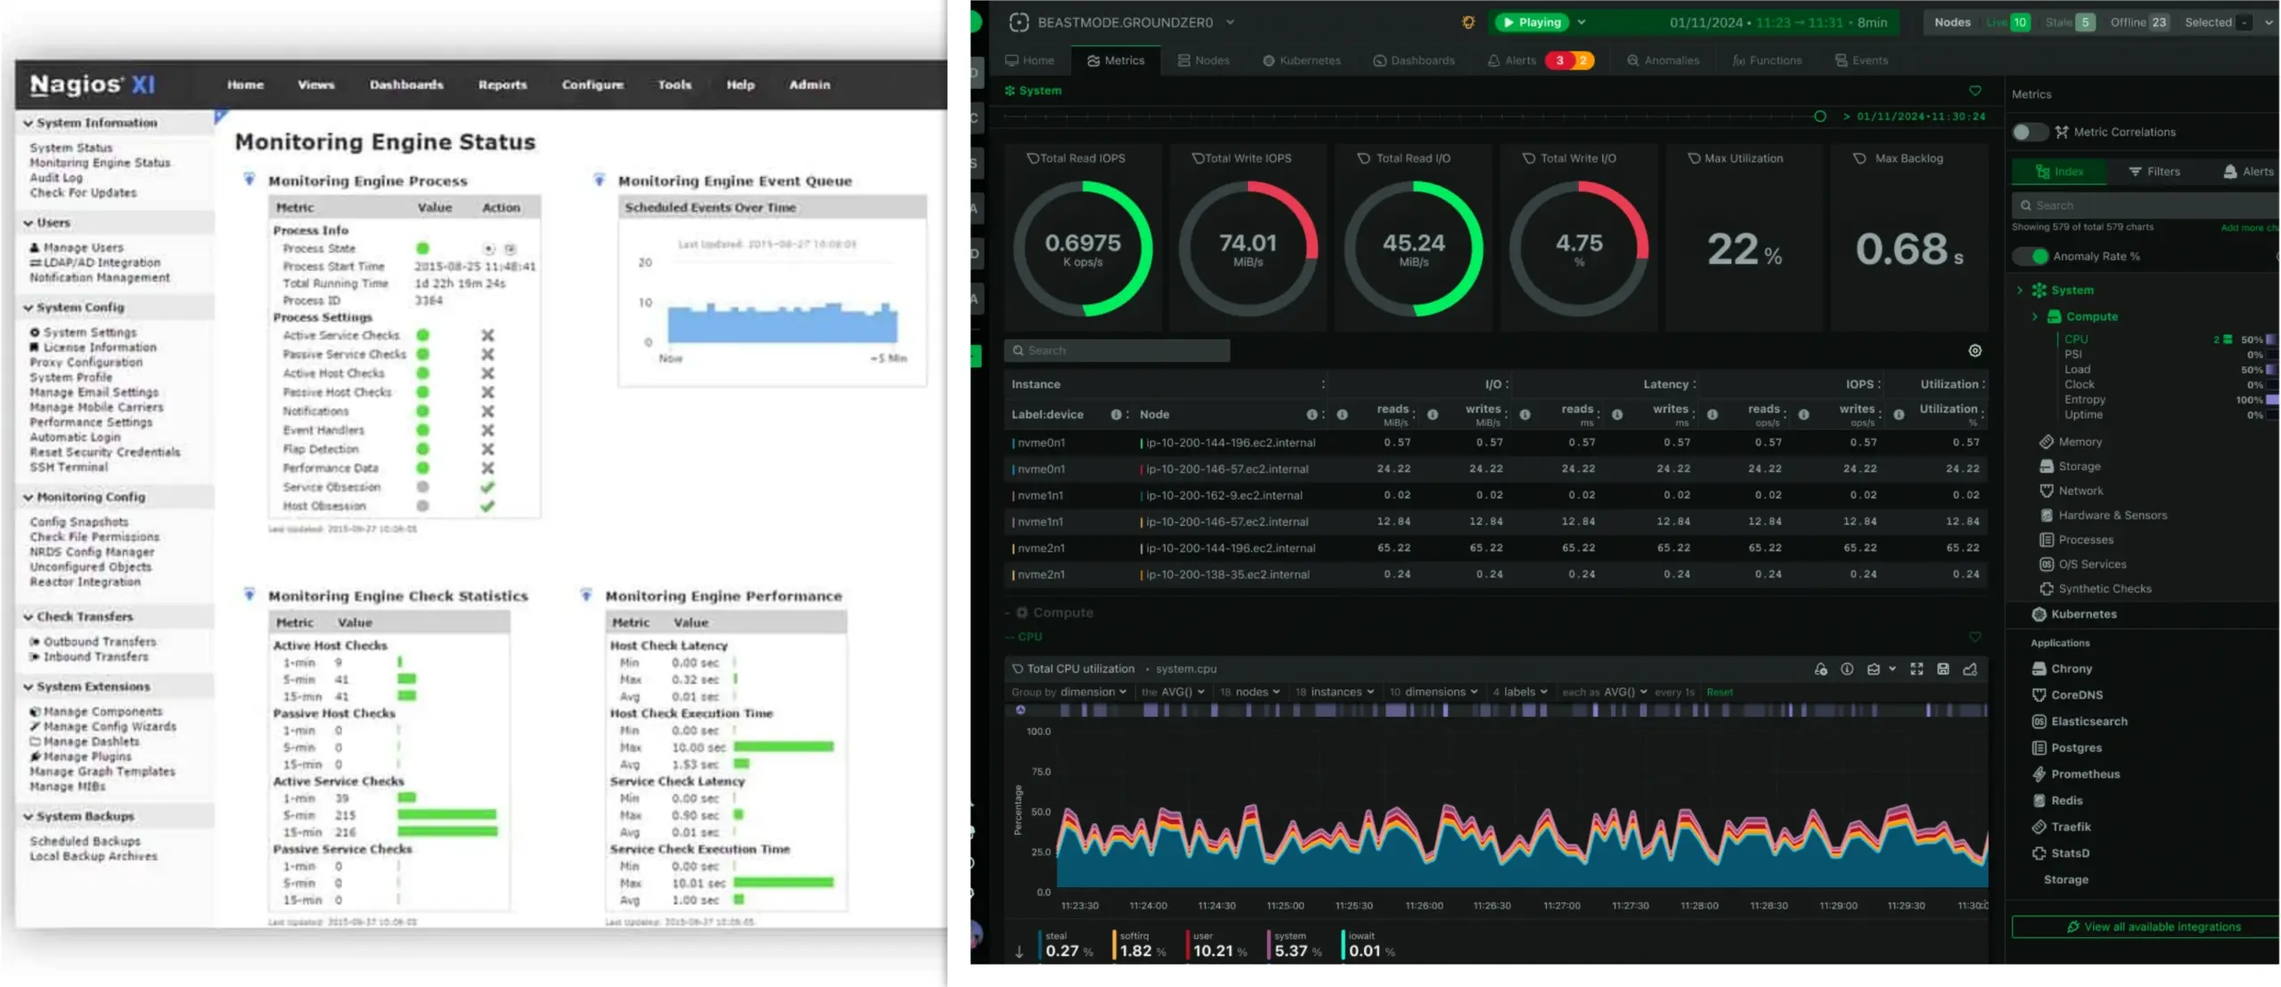Image resolution: width=2281 pixels, height=987 pixels.
Task: Switch to the Filters tab in Metrics panel
Action: 2154,172
